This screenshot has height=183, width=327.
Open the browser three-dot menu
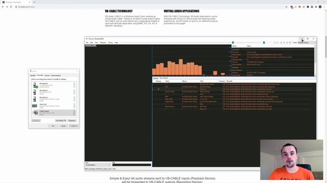324,7
